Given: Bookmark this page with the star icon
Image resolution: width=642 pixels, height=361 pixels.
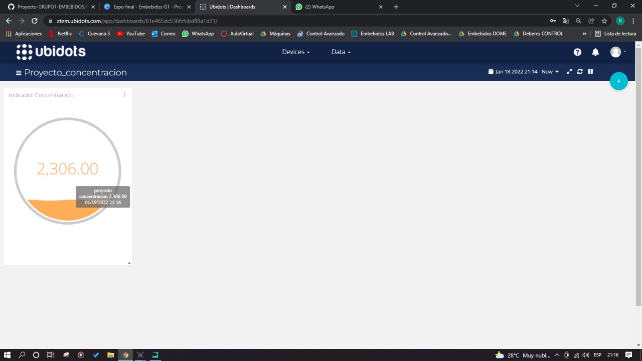Looking at the screenshot, I should 604,21.
